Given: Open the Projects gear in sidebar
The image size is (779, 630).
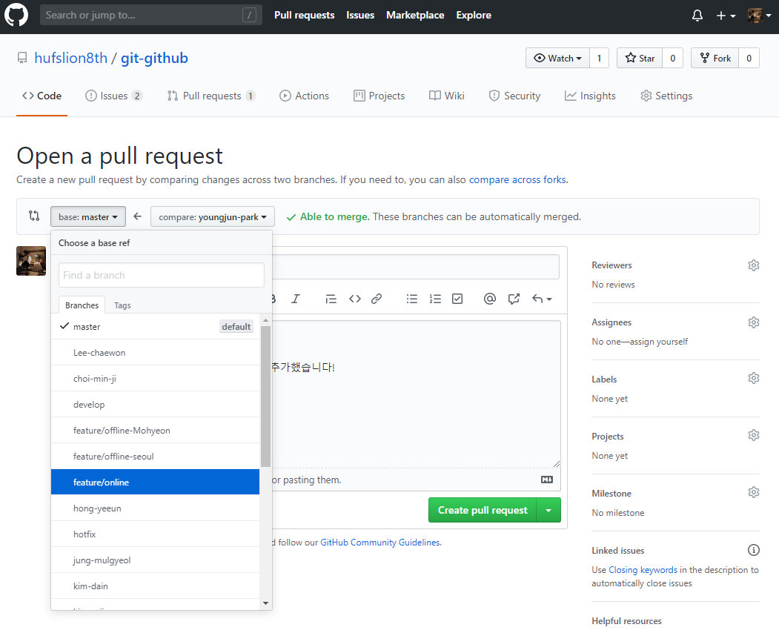Looking at the screenshot, I should pos(754,435).
